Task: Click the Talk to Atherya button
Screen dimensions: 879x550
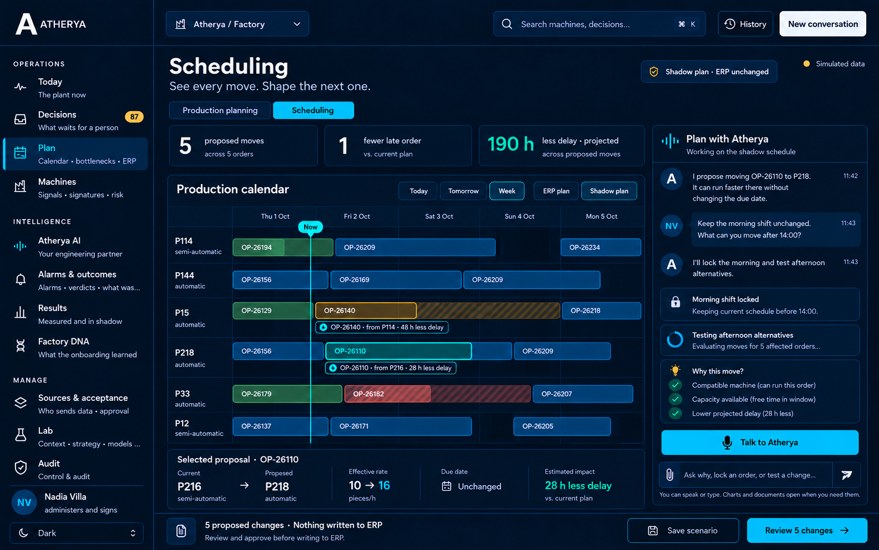Action: [x=760, y=442]
